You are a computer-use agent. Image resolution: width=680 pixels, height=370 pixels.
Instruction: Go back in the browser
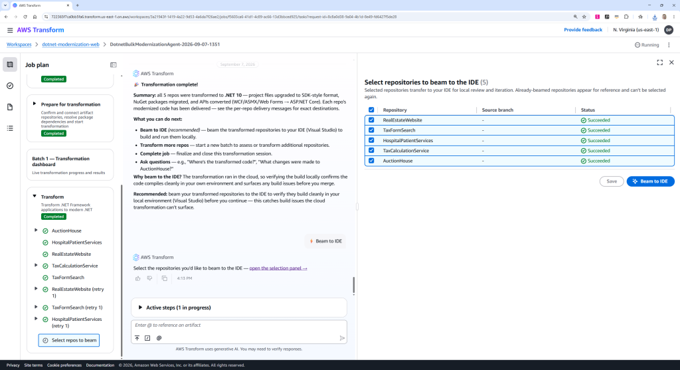coord(6,17)
